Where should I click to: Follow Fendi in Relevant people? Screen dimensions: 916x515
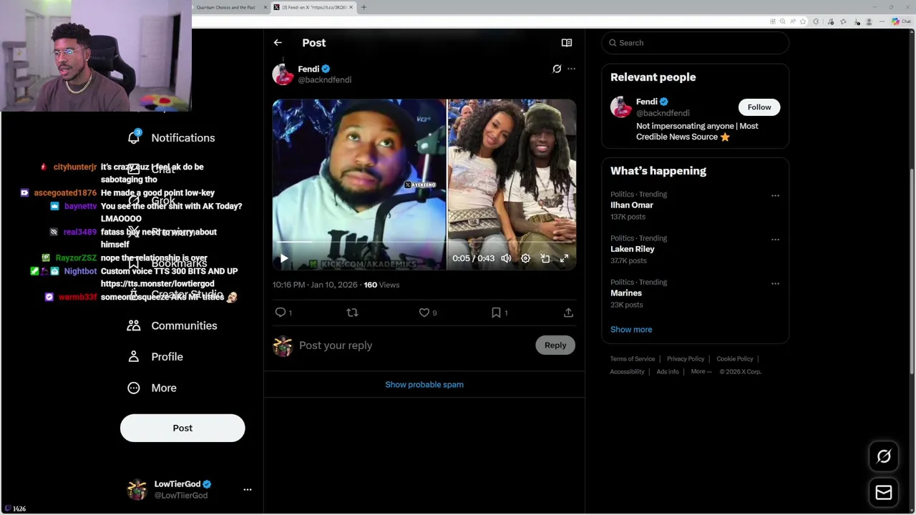coord(759,107)
